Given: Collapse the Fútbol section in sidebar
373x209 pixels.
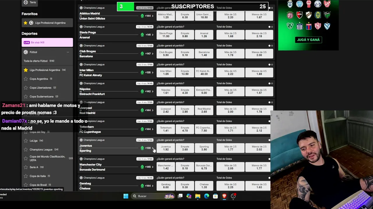Looking at the screenshot, I should pos(68,52).
